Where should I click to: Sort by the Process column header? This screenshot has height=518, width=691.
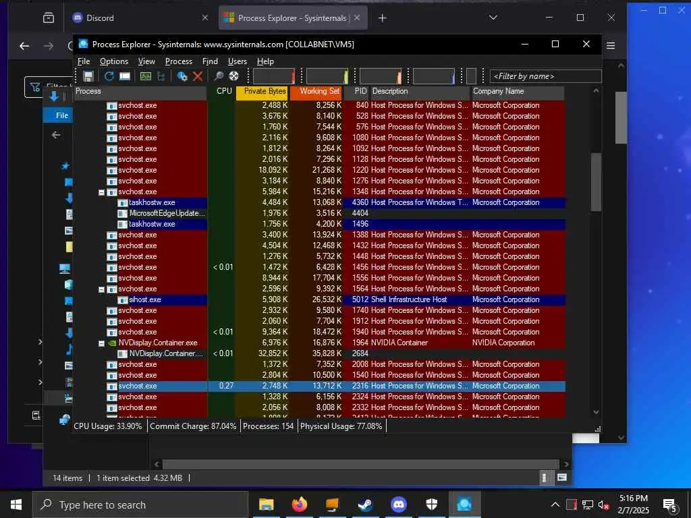[140, 91]
